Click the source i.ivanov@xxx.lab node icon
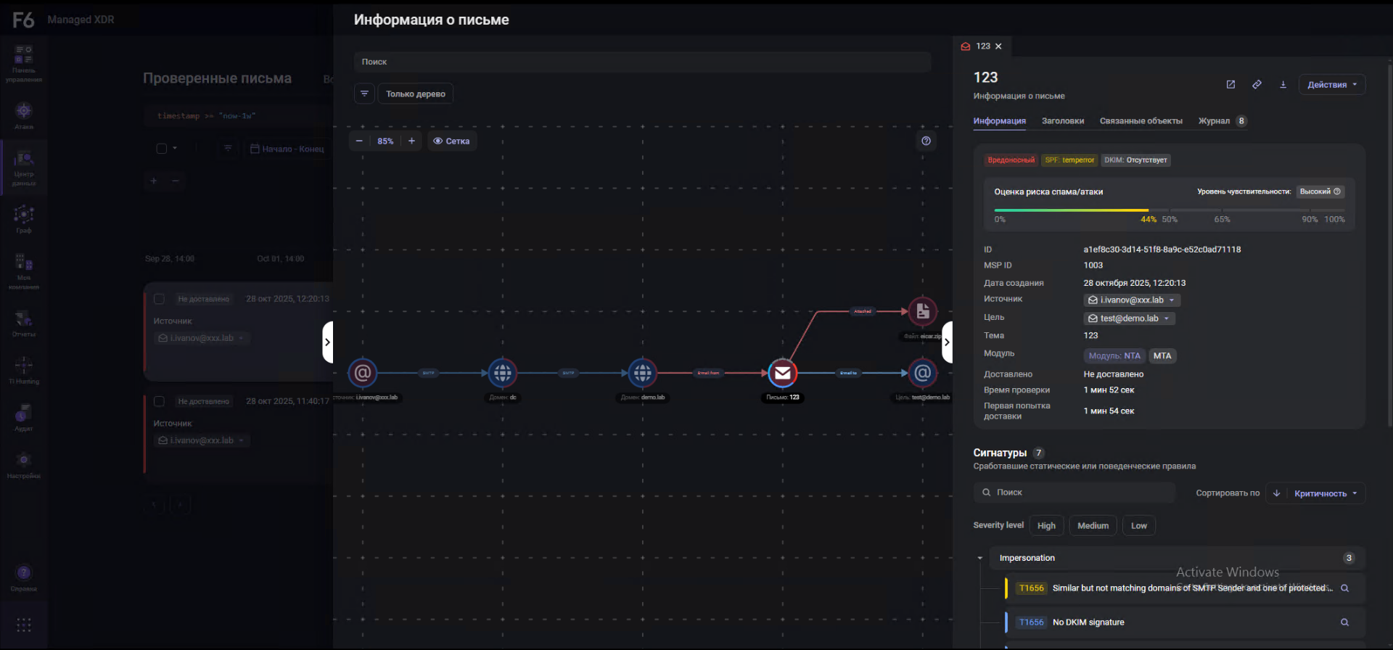This screenshot has width=1393, height=650. pos(363,373)
